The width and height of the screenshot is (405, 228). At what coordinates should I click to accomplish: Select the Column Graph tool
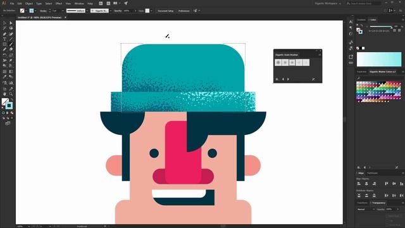click(11, 83)
